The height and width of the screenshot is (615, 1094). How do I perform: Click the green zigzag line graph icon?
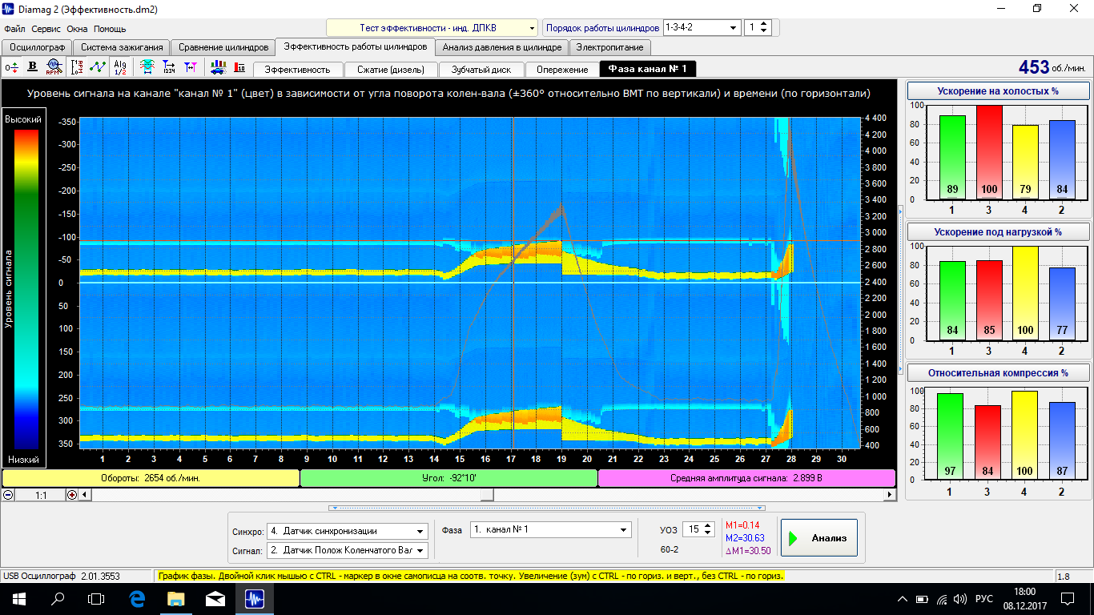tap(98, 66)
